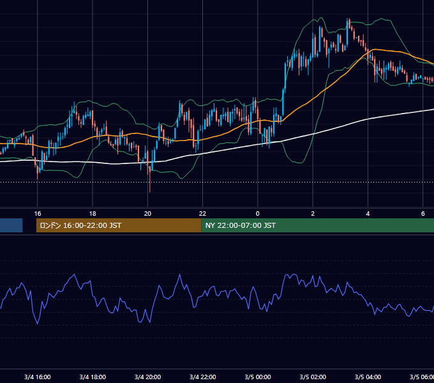
Task: Click the upper time axis label 20
Action: pos(147,214)
